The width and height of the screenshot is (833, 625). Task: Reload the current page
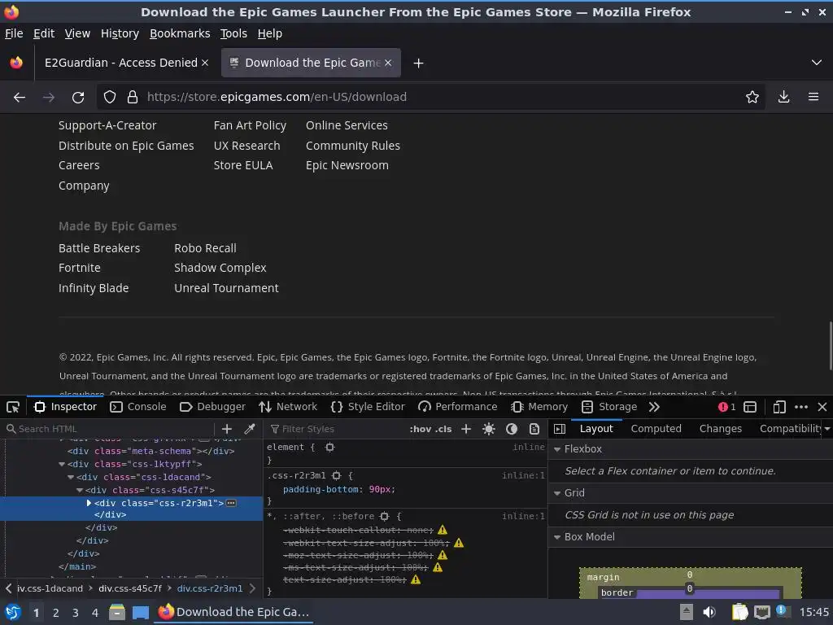coord(78,98)
